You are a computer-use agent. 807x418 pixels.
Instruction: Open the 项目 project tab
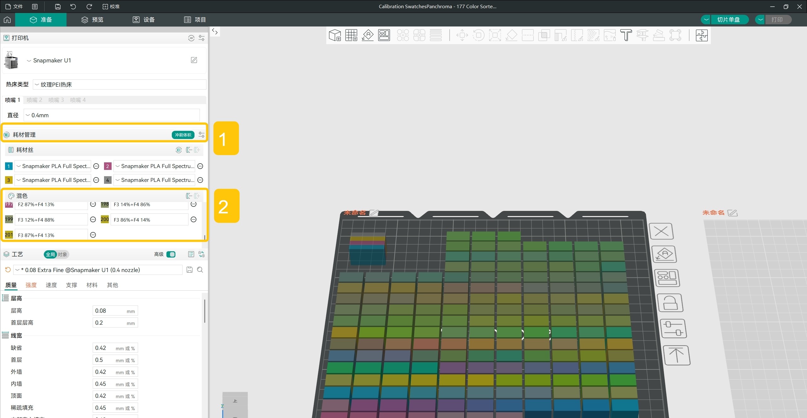point(195,20)
